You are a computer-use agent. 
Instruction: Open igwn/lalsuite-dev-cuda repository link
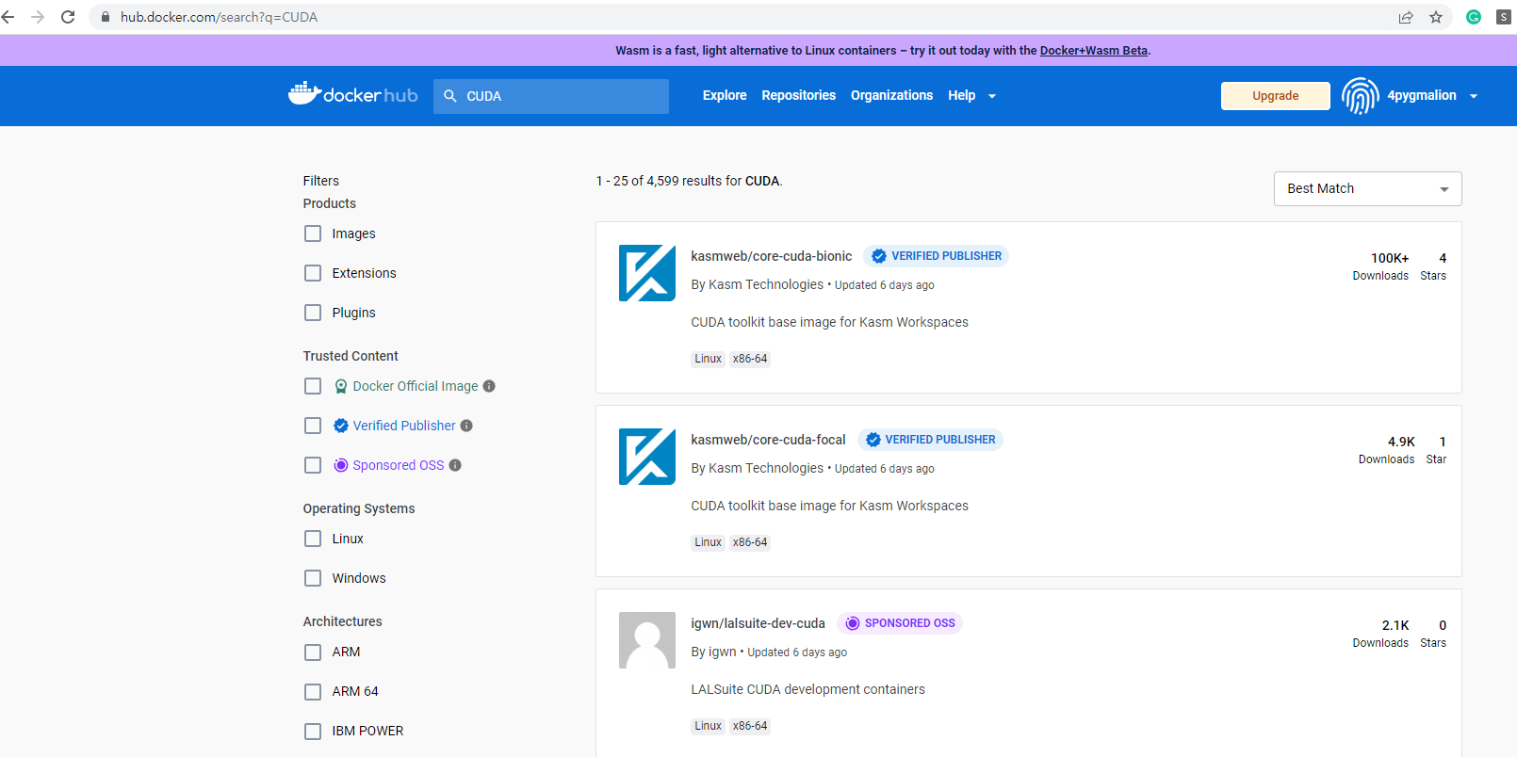tap(758, 623)
